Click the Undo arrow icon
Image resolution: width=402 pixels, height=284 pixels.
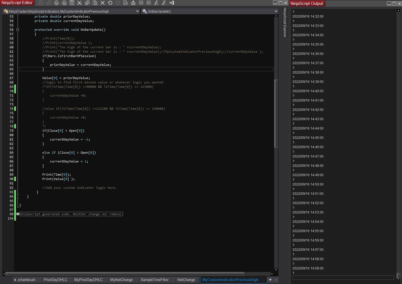pyautogui.click(x=110, y=3)
